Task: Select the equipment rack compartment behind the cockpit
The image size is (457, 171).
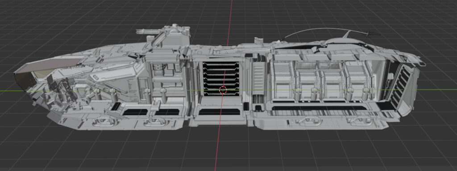Action: click(x=166, y=77)
